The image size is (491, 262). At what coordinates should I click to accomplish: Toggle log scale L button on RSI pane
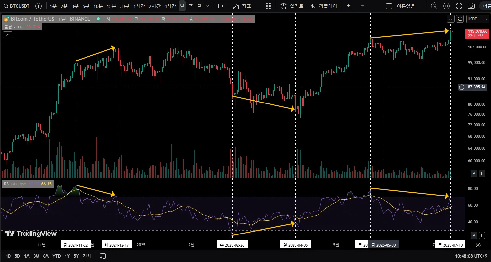(482, 235)
